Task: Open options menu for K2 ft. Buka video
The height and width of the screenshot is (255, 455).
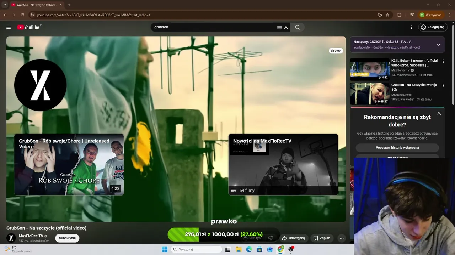Action: point(443,61)
